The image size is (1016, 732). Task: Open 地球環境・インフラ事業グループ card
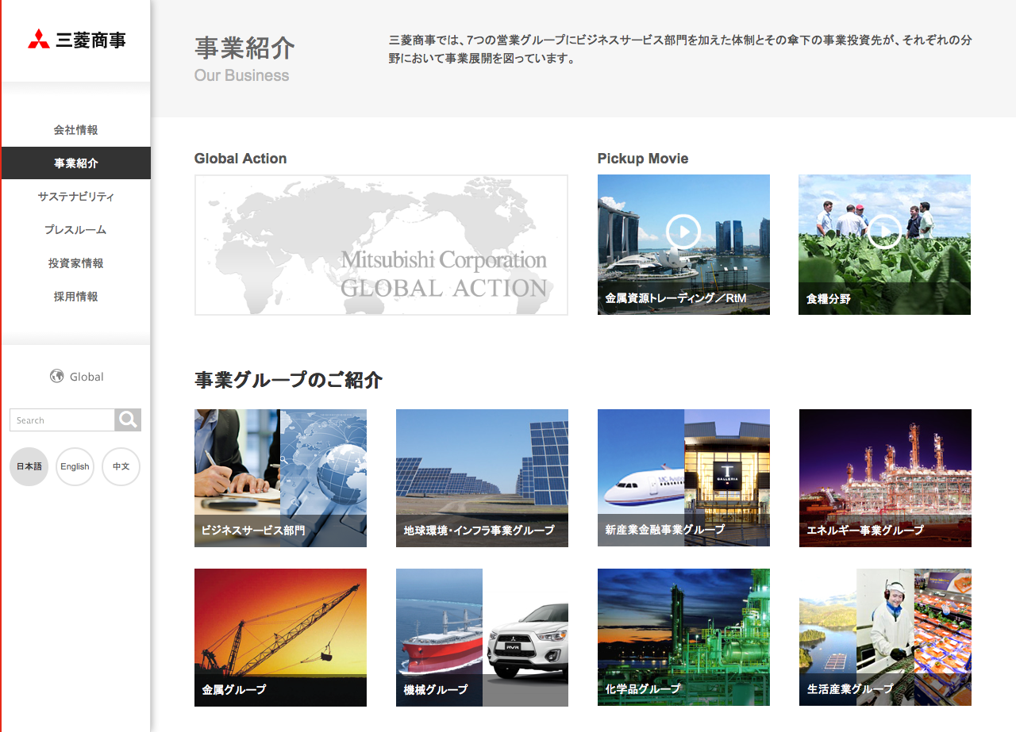click(x=482, y=478)
